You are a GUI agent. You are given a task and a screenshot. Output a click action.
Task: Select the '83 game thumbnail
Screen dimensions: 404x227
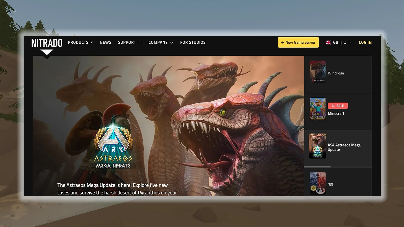[318, 183]
